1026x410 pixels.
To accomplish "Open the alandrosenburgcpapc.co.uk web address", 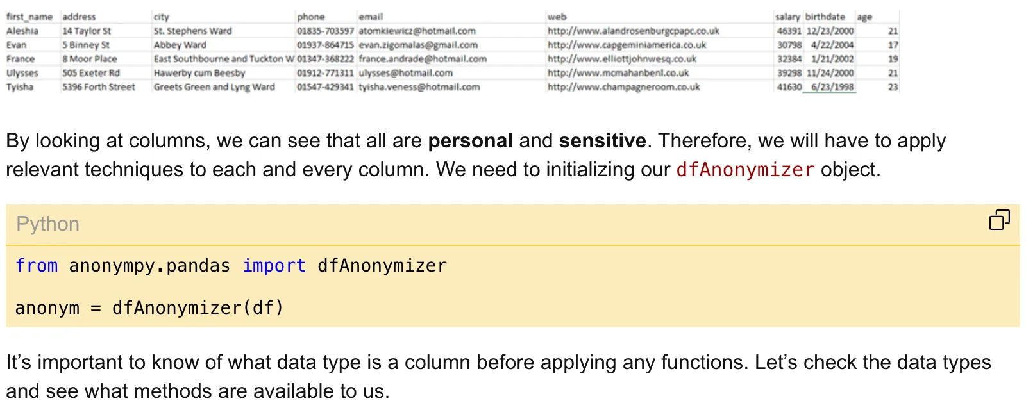I will click(x=633, y=31).
